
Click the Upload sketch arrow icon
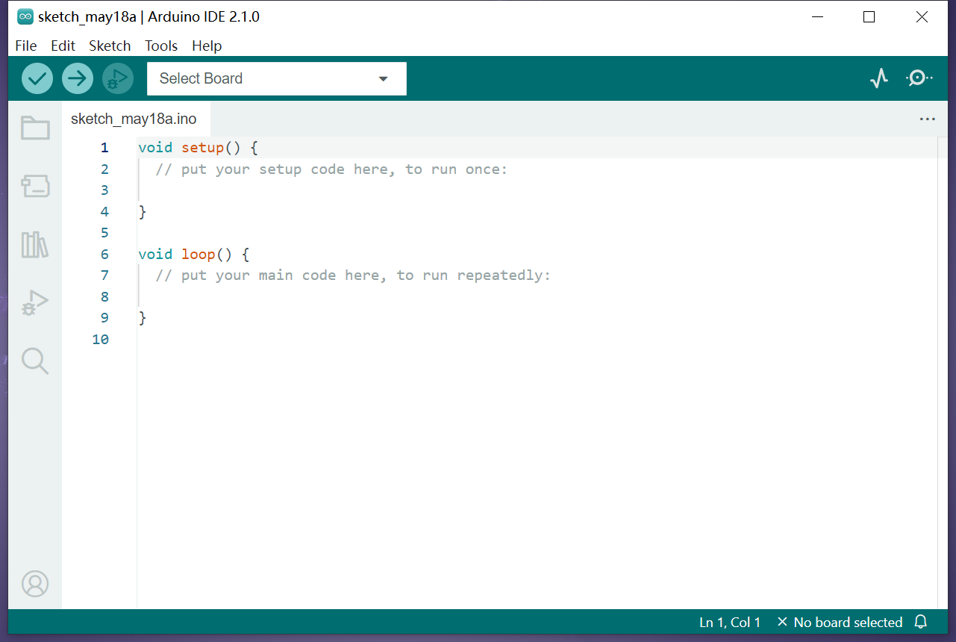[x=77, y=78]
